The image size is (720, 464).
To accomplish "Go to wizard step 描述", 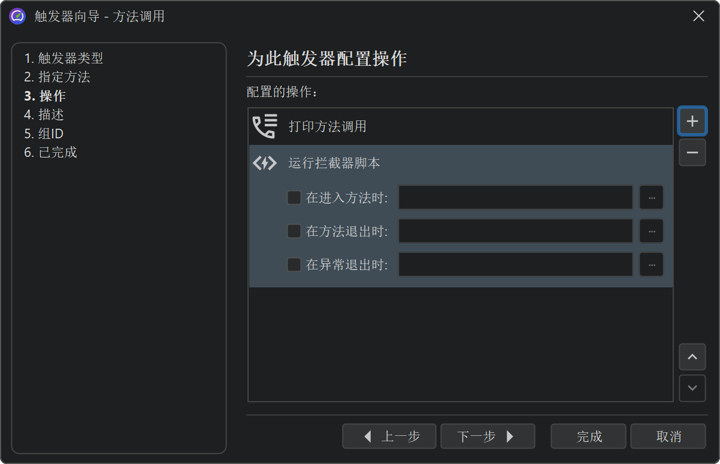I will pyautogui.click(x=44, y=114).
